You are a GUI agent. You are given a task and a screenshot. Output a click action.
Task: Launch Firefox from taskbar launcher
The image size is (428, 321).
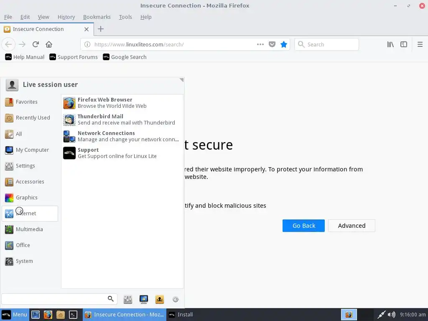(x=48, y=315)
